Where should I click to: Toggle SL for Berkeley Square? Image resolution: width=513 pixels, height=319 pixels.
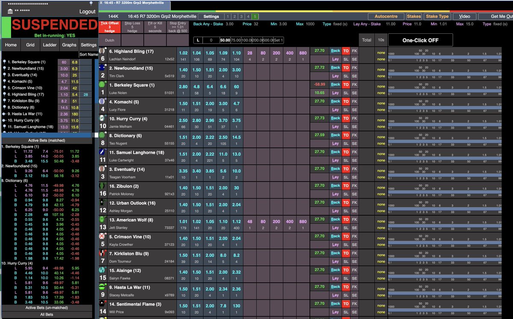click(x=346, y=93)
